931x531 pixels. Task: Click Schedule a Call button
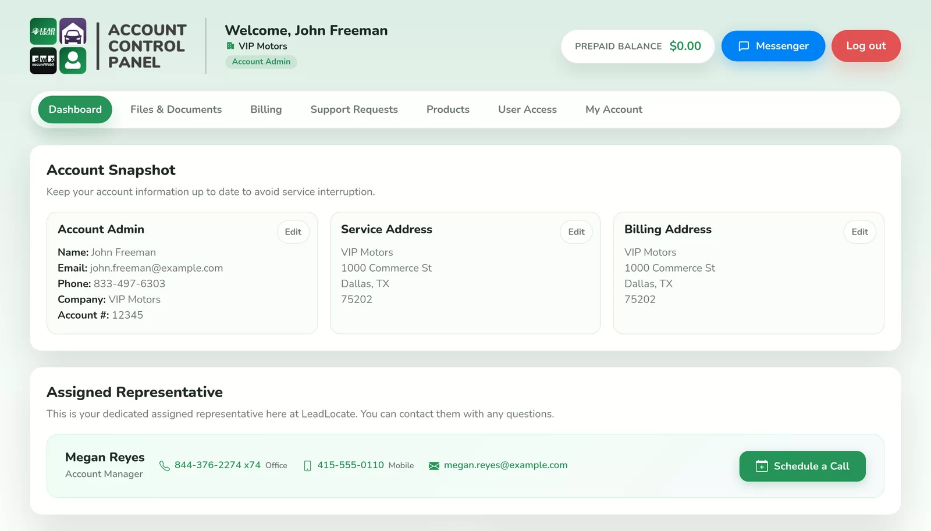coord(802,466)
